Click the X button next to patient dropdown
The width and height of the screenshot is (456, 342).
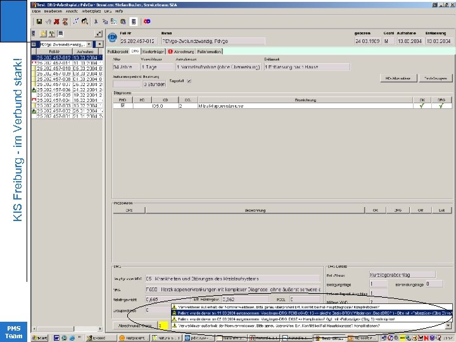[x=99, y=44]
